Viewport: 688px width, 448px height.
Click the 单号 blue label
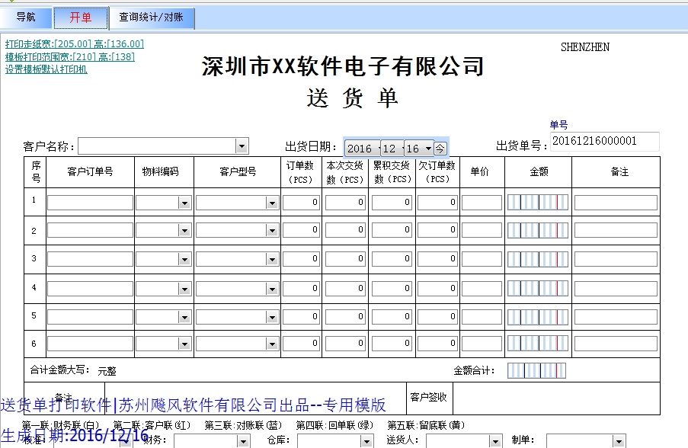pos(558,125)
